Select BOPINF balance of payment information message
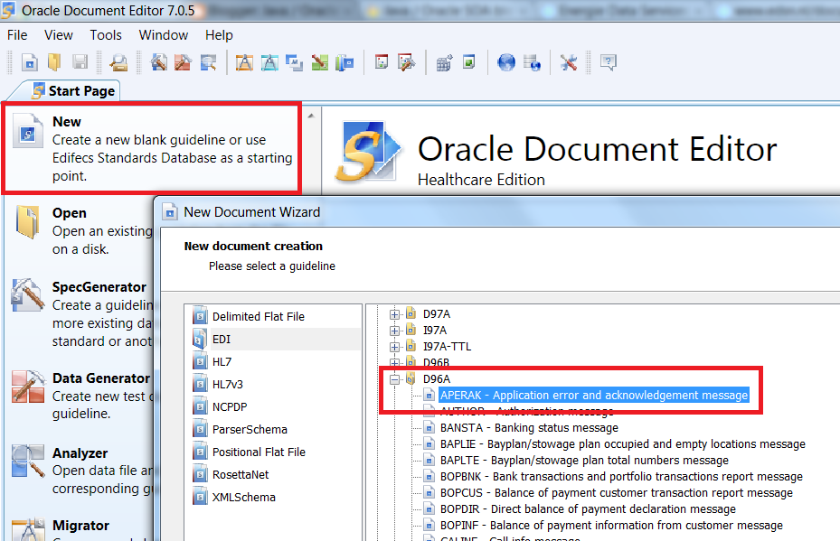 (612, 525)
